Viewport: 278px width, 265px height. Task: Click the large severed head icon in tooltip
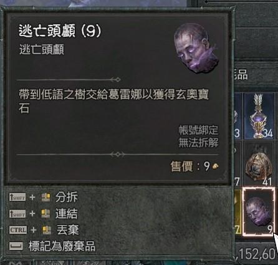[196, 48]
